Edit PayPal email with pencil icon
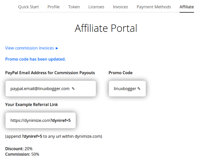 [73, 89]
